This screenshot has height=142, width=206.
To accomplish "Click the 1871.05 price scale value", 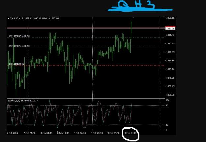I will [x=170, y=78].
